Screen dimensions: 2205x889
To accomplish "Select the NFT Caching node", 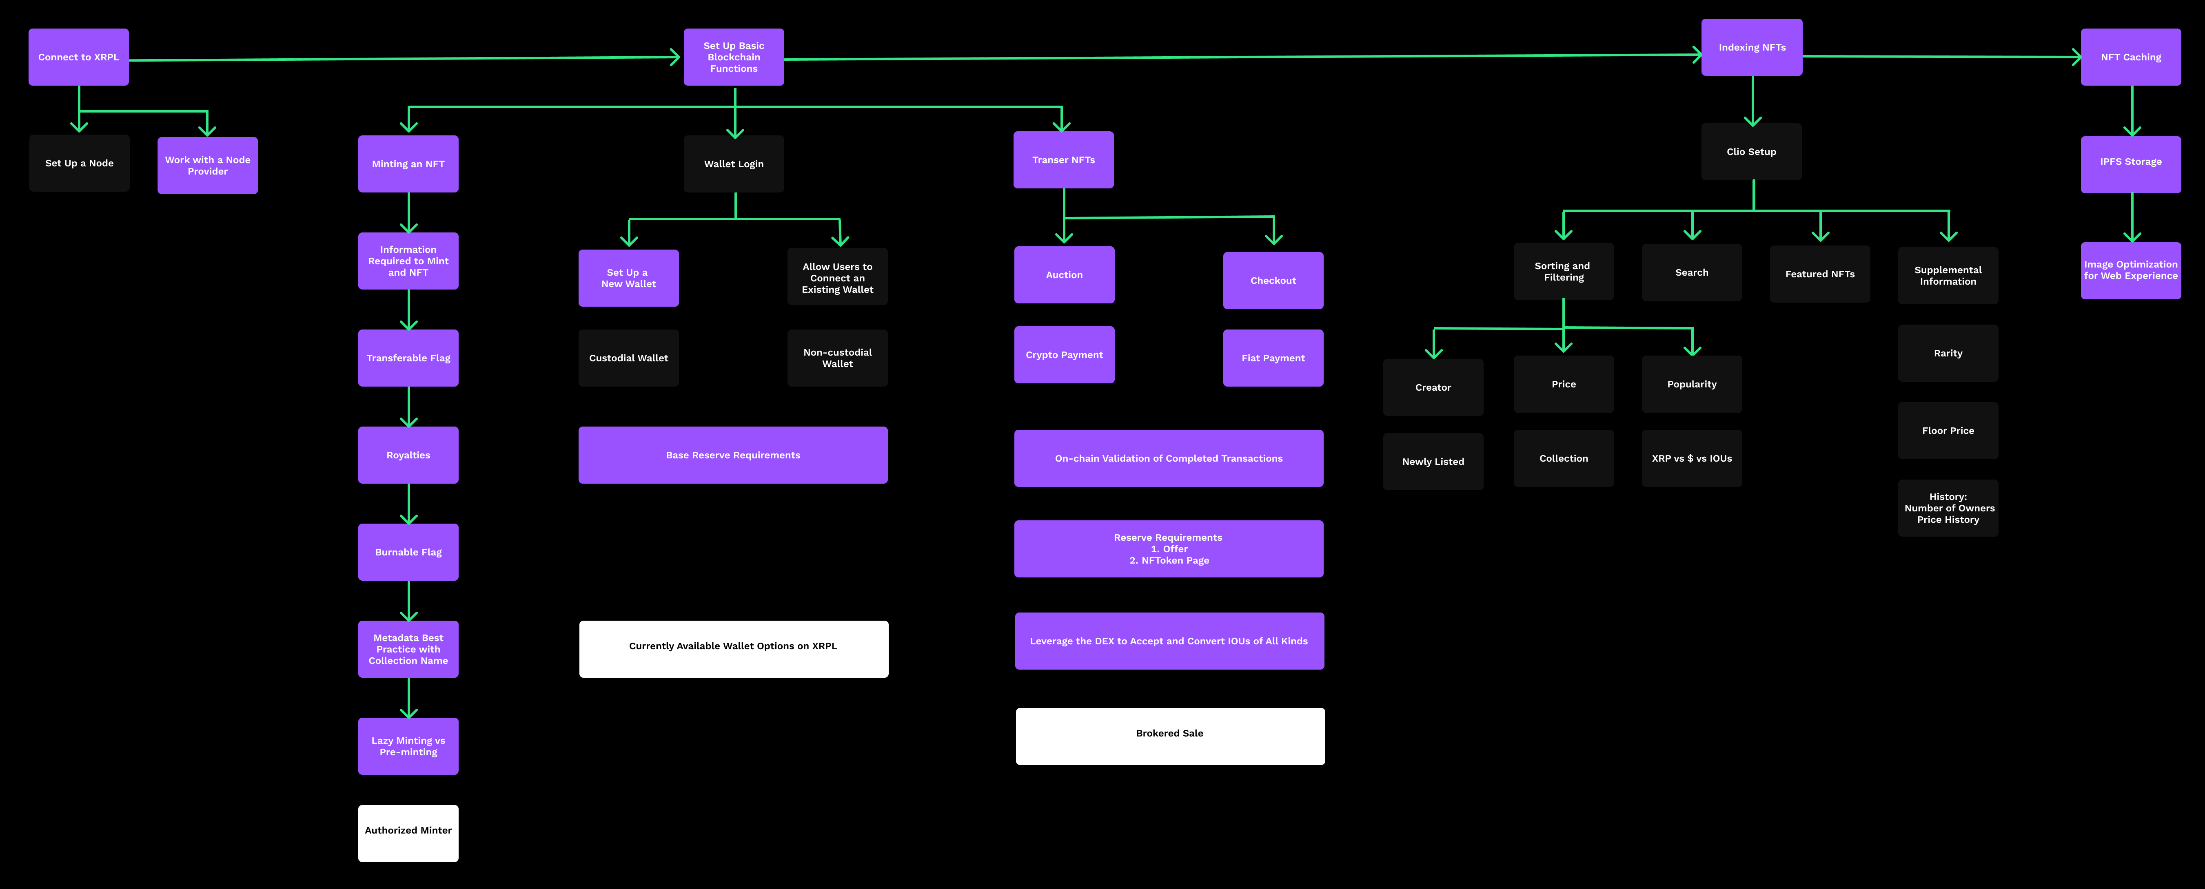I will (2130, 56).
